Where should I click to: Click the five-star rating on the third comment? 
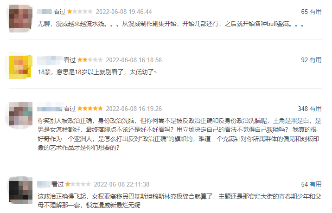point(90,109)
